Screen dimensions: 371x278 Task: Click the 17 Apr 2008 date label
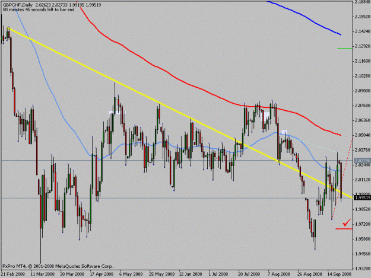pyautogui.click(x=102, y=274)
